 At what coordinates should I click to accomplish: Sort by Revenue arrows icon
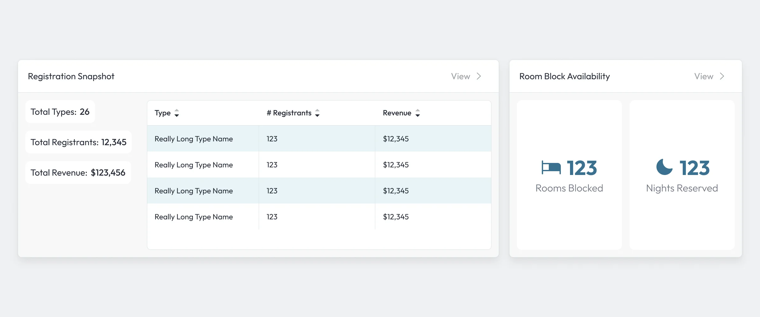click(418, 113)
